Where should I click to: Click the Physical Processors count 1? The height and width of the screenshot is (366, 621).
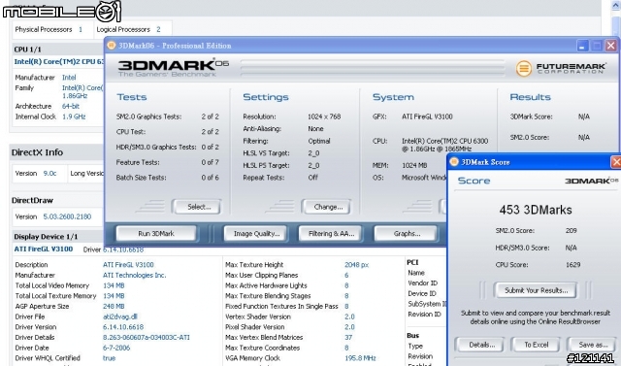(81, 29)
